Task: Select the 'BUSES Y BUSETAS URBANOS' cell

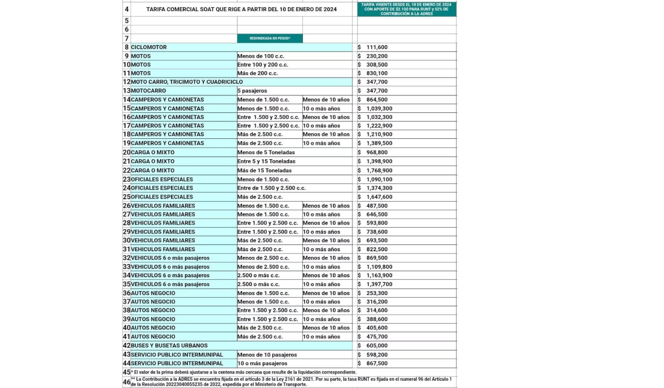Action: [x=241, y=346]
